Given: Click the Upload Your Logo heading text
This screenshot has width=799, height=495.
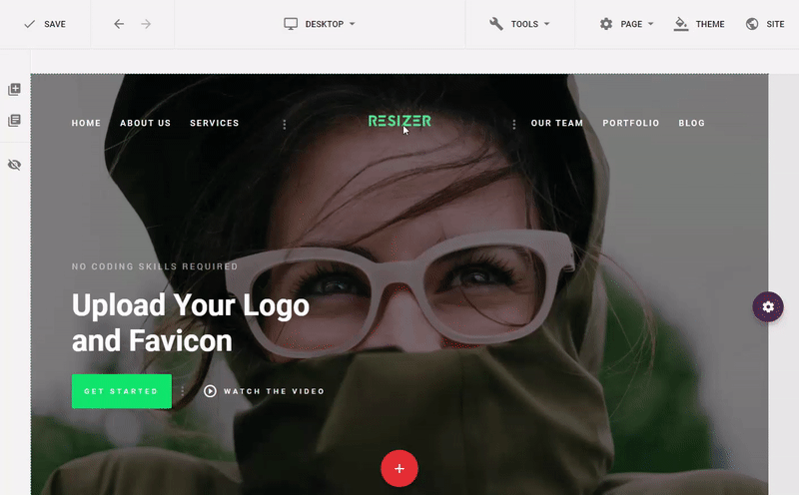Looking at the screenshot, I should [191, 322].
